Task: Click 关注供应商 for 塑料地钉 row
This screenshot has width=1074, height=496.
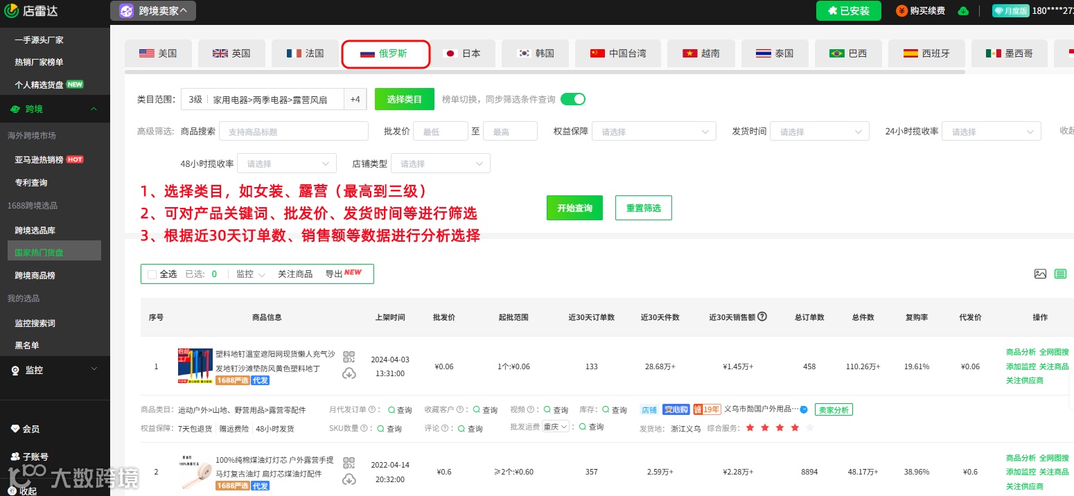Action: (1025, 380)
